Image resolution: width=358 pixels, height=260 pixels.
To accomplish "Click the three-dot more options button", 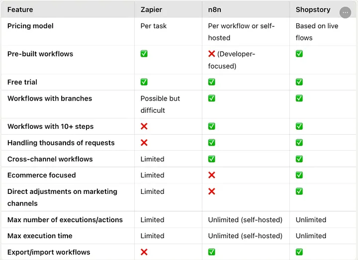I will coord(345,12).
